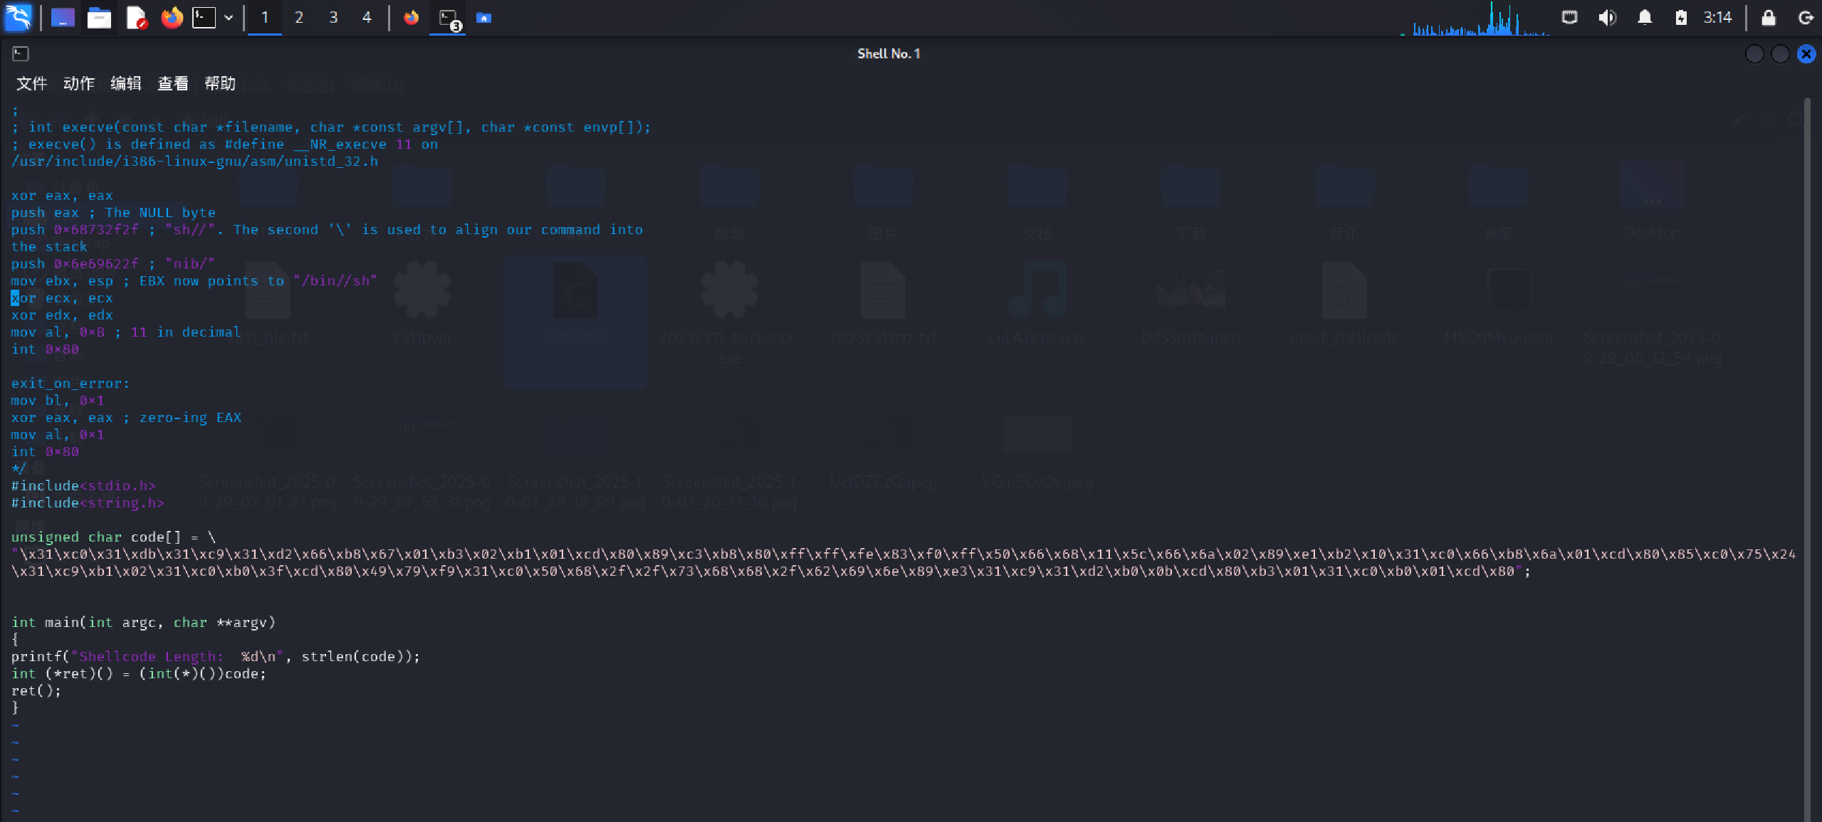Select the Firefox window in taskbar

(412, 17)
